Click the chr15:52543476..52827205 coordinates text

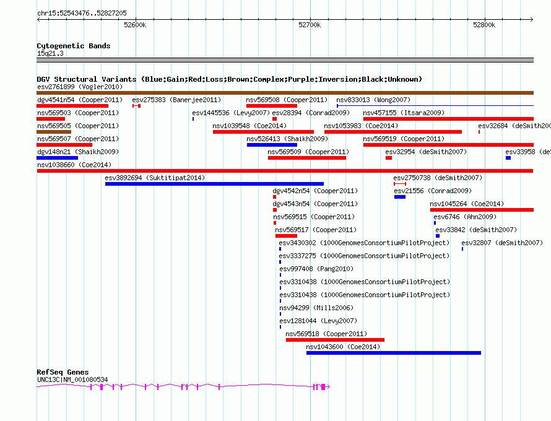[82, 13]
